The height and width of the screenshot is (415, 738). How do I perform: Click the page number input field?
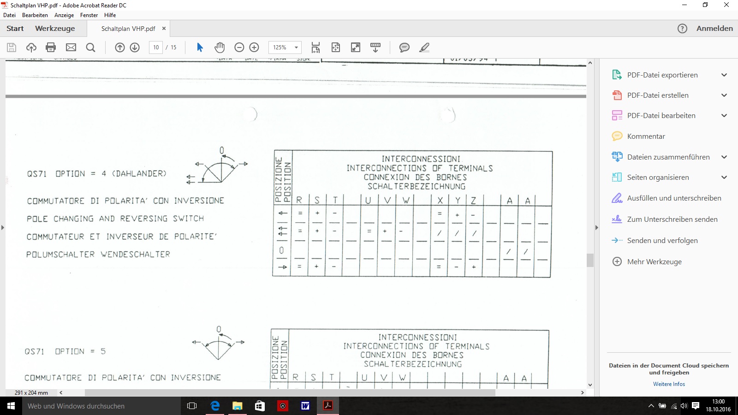coord(156,47)
